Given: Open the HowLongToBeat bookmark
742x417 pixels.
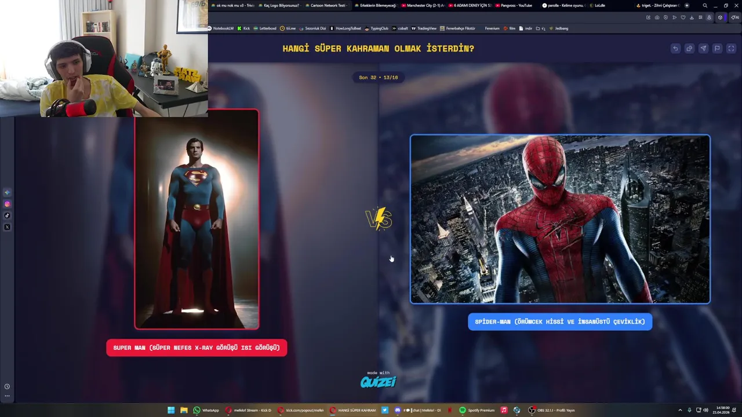Looking at the screenshot, I should [x=345, y=28].
